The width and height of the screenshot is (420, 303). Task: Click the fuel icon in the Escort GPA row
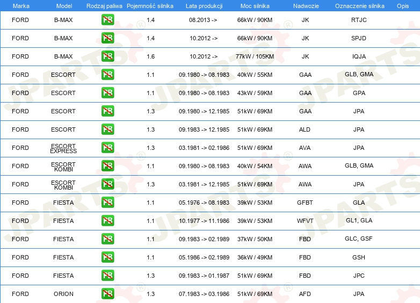pyautogui.click(x=107, y=93)
